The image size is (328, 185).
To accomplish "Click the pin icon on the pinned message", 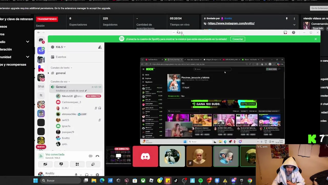I will [287, 18].
